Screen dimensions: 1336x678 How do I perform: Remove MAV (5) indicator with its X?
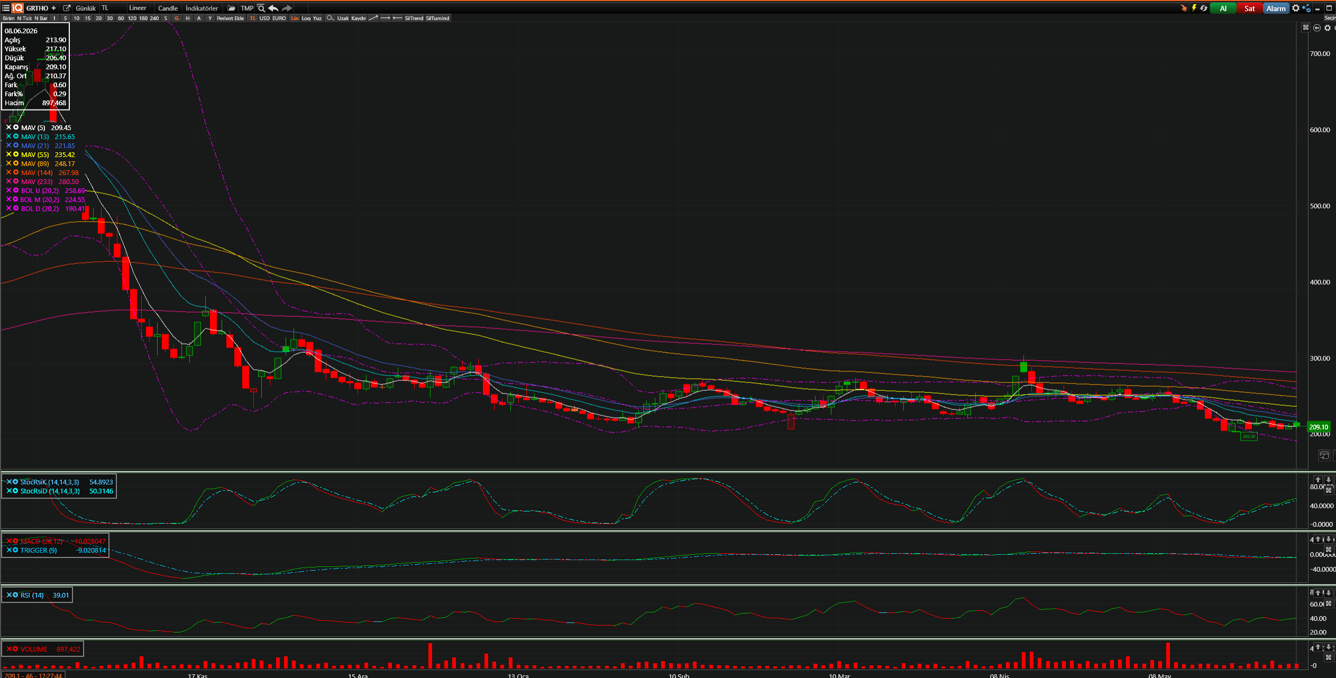point(8,127)
